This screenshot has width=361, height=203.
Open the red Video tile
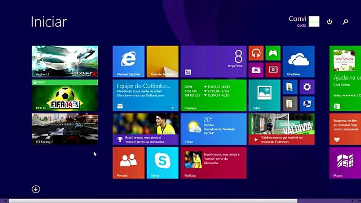click(x=273, y=70)
